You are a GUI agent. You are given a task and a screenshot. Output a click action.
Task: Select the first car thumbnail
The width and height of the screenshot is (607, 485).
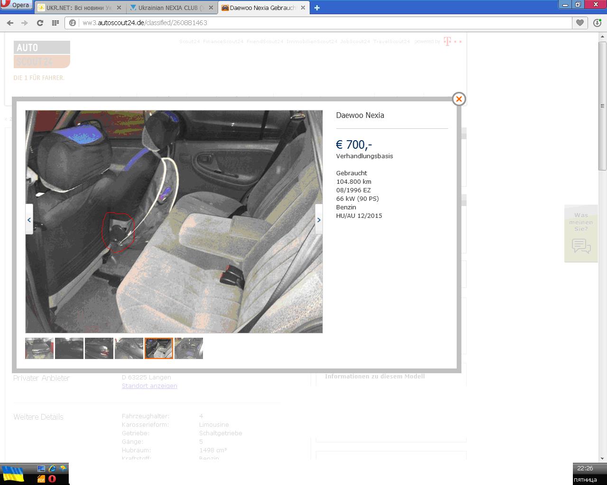pos(39,348)
